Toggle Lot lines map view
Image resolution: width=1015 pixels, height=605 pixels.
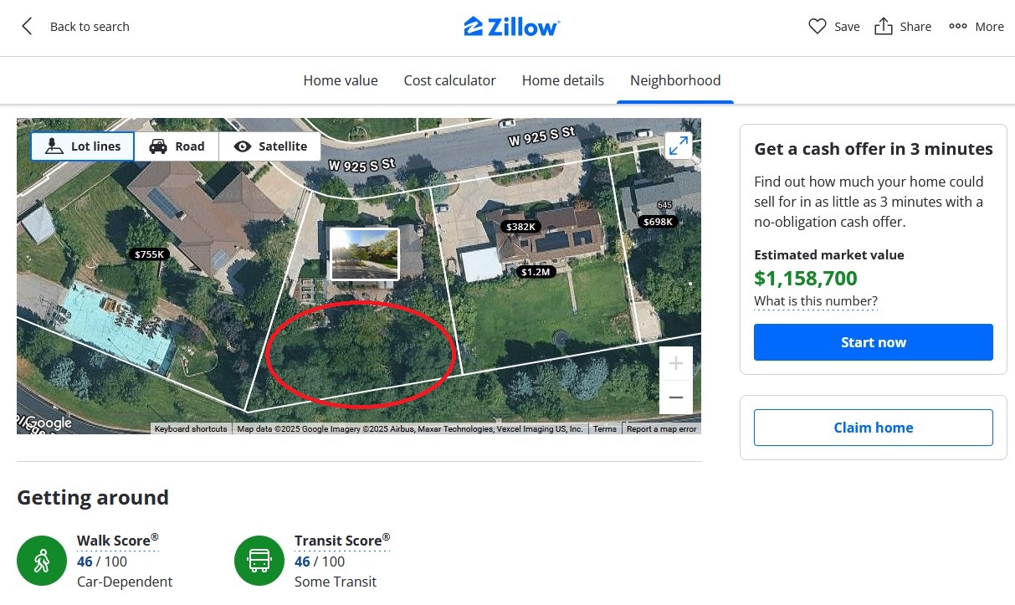(x=83, y=146)
